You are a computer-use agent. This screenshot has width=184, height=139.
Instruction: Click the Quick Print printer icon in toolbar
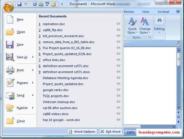tap(41, 4)
